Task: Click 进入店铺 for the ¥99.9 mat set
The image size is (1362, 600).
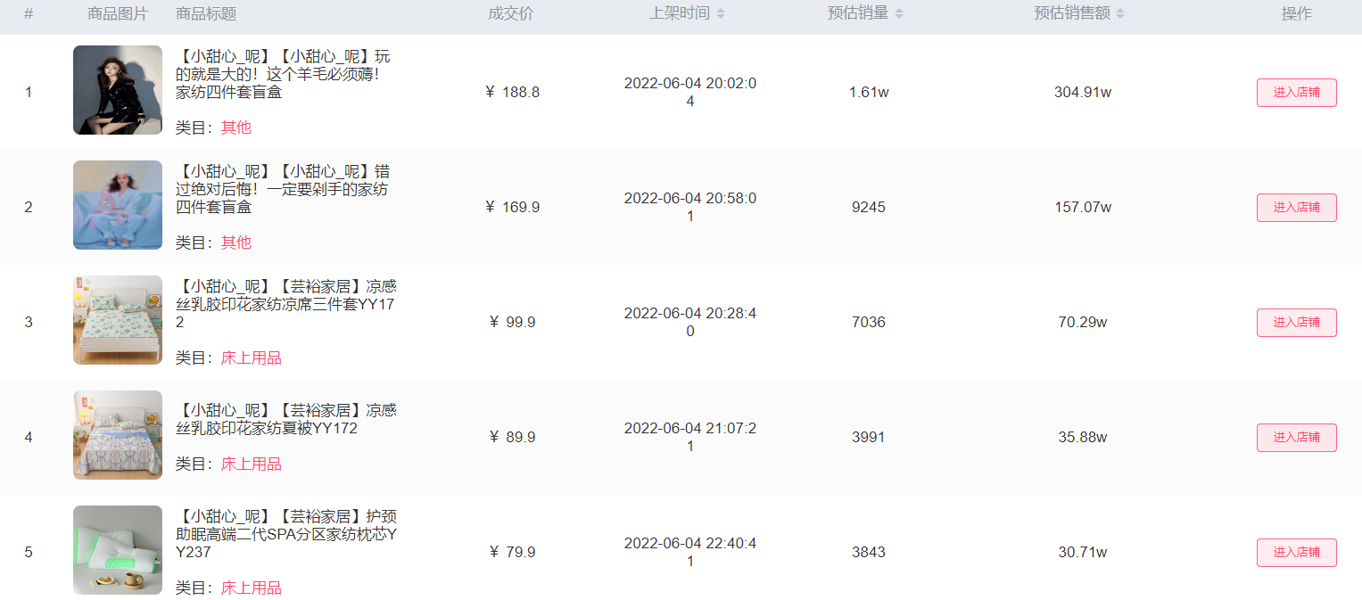Action: click(1296, 323)
